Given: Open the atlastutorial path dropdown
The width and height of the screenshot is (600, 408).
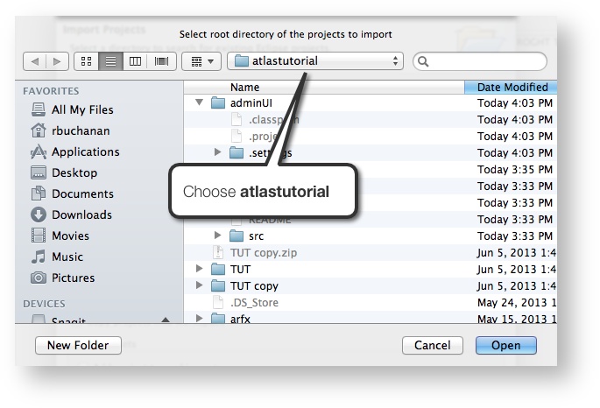Looking at the screenshot, I should coord(314,61).
